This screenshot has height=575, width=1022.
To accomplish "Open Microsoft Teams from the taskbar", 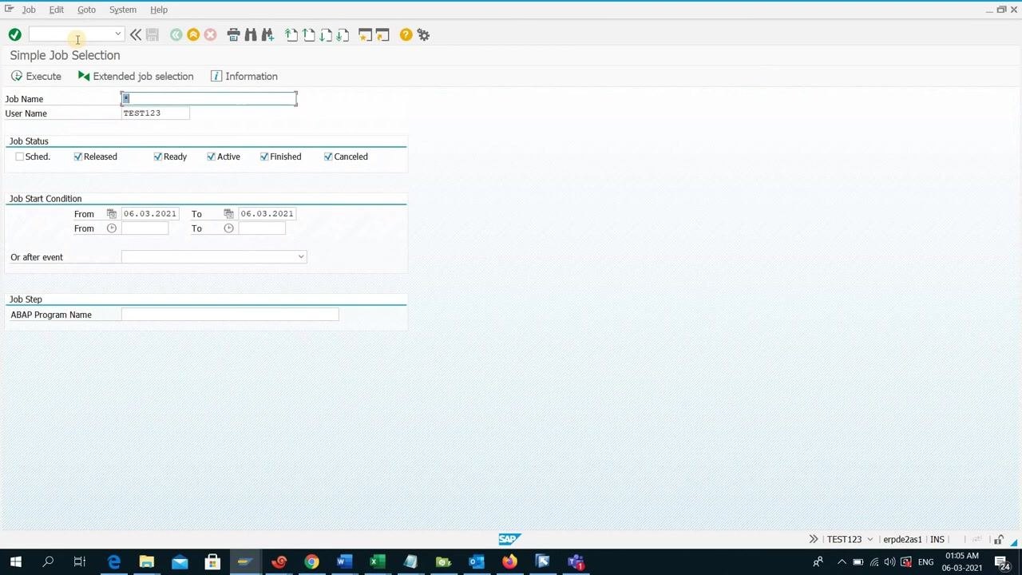I will [576, 561].
